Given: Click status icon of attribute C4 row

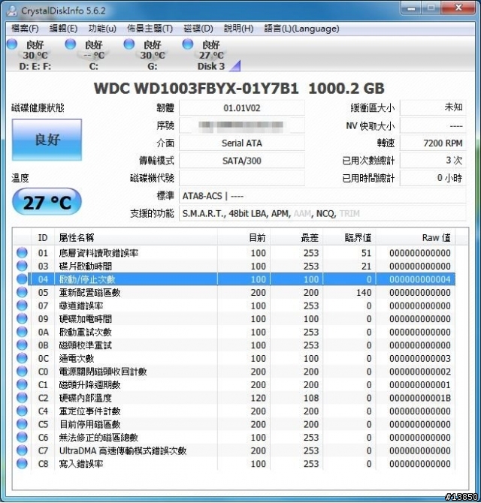Looking at the screenshot, I should (x=22, y=411).
